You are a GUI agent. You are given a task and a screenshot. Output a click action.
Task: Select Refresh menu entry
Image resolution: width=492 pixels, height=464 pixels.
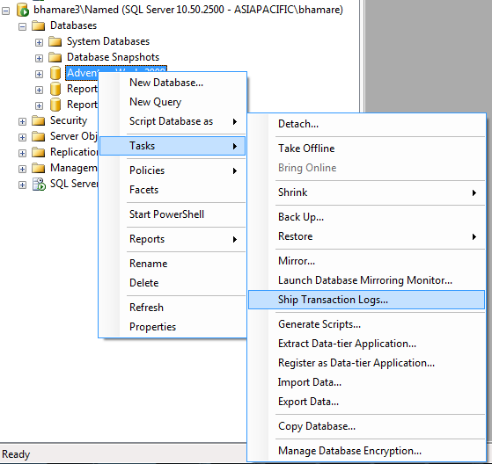coord(173,308)
